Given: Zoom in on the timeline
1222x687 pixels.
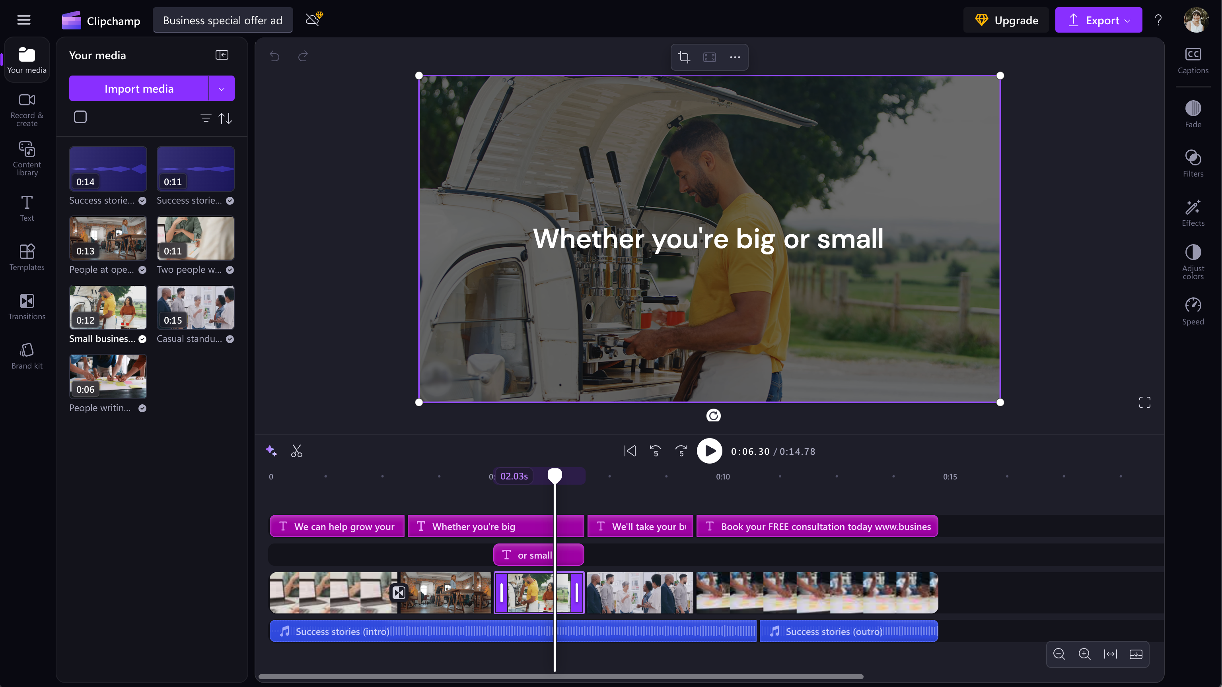Looking at the screenshot, I should click(x=1084, y=654).
